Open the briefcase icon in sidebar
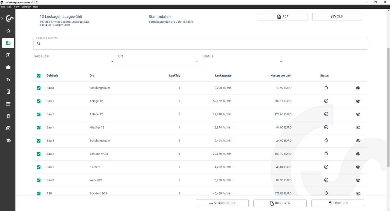 click(x=8, y=67)
